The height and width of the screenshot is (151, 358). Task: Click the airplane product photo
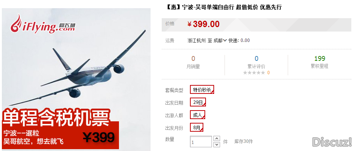click(76, 79)
